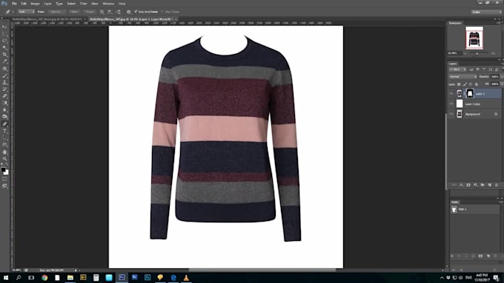Select the Hand tool

click(4, 152)
